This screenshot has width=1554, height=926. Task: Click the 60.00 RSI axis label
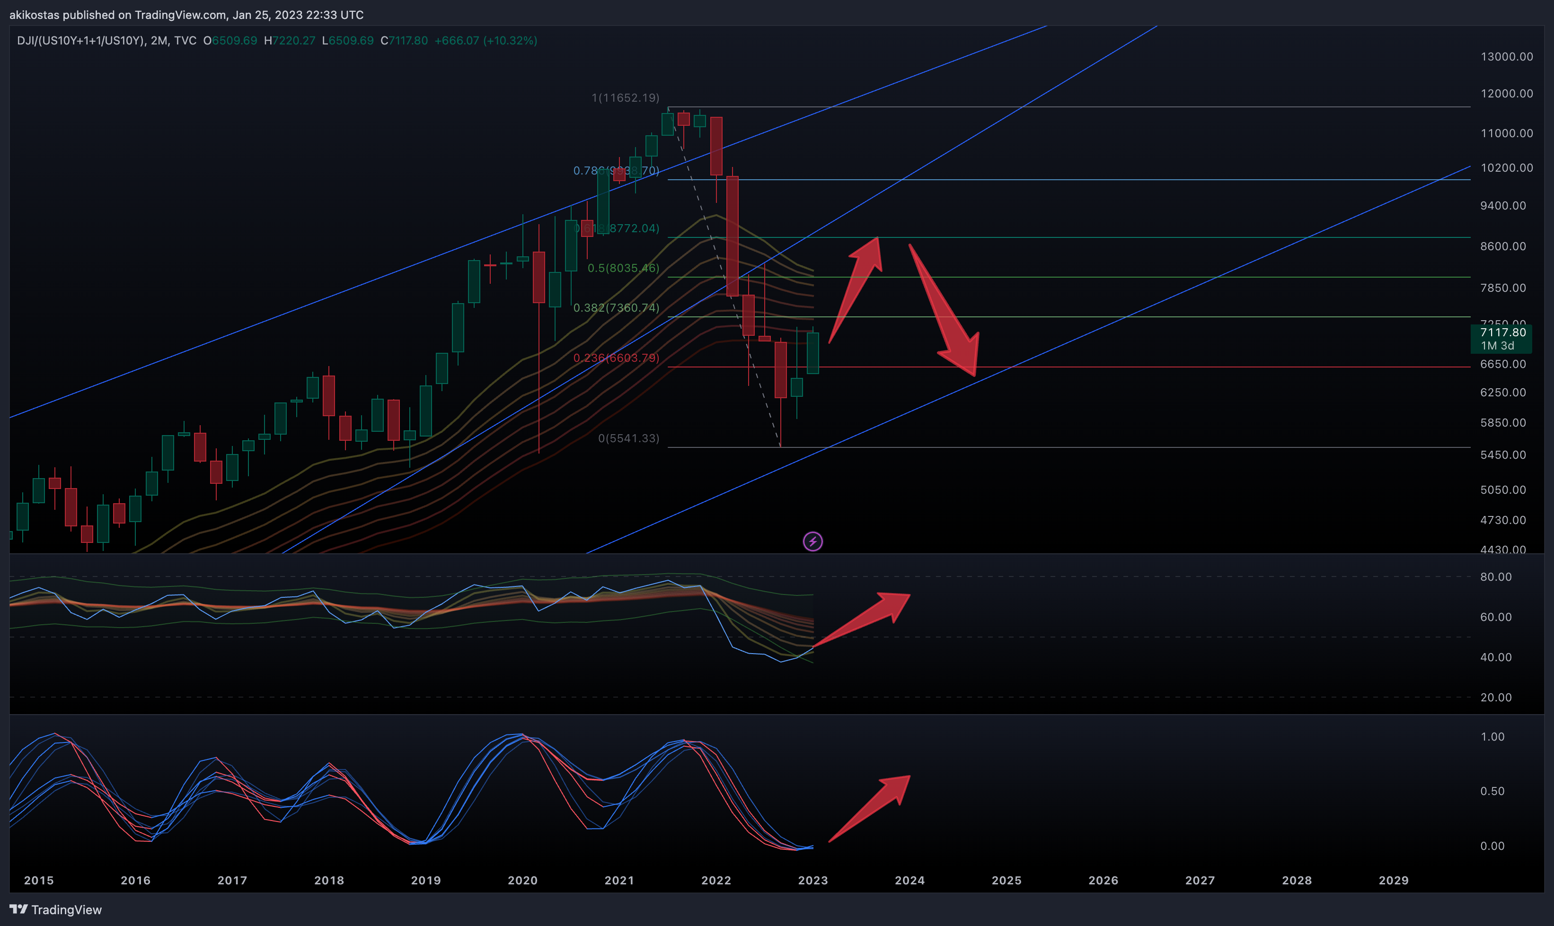click(x=1496, y=617)
